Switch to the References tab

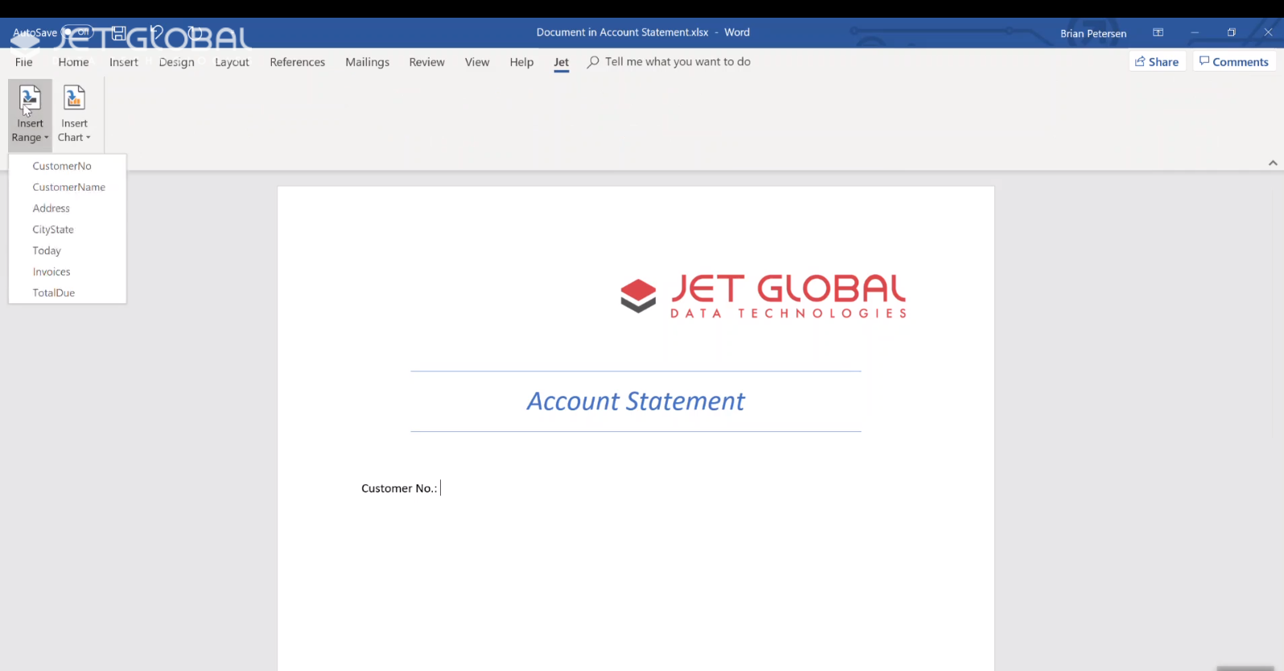[x=298, y=62]
